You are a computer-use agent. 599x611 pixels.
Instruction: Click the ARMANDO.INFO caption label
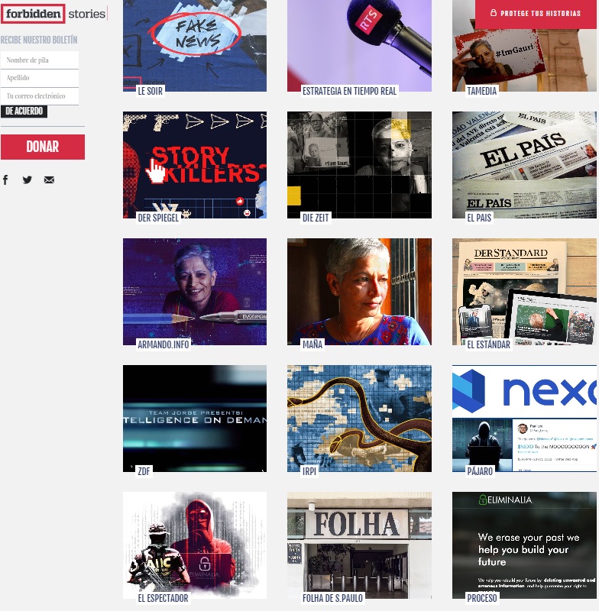[x=164, y=344]
